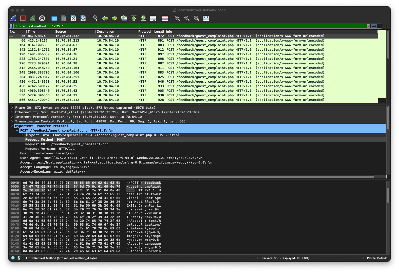Expand the Frame 30 tree node
This screenshot has width=399, height=272.
(x=12, y=108)
